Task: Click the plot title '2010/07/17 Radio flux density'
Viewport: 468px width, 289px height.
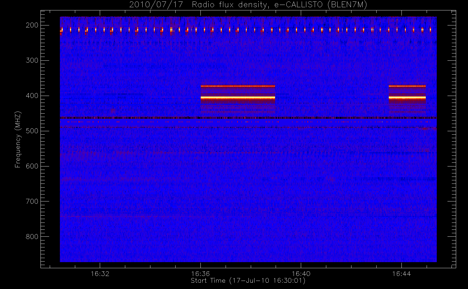Action: (x=248, y=5)
